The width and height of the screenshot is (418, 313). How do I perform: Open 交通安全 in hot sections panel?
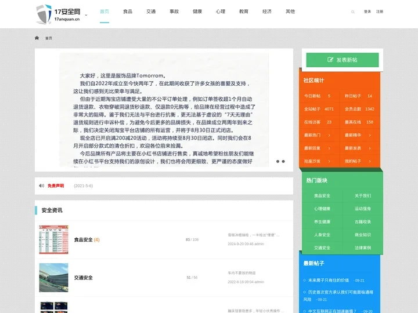[322, 248]
